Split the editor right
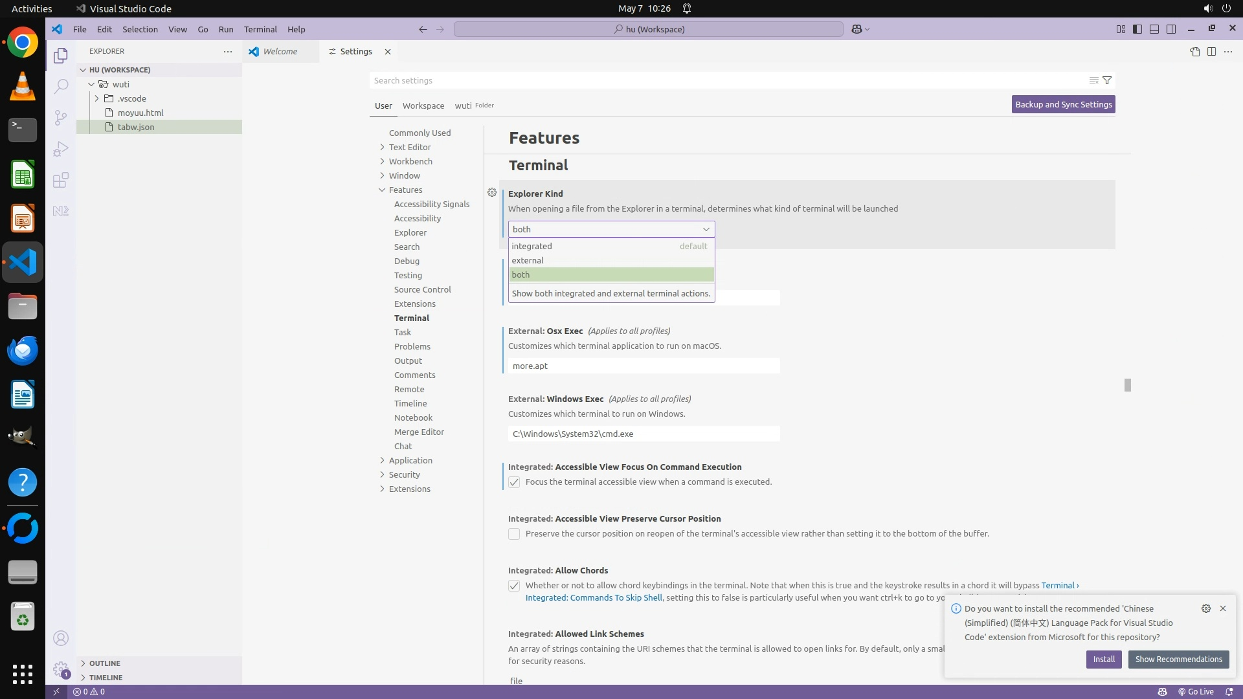 click(x=1211, y=52)
